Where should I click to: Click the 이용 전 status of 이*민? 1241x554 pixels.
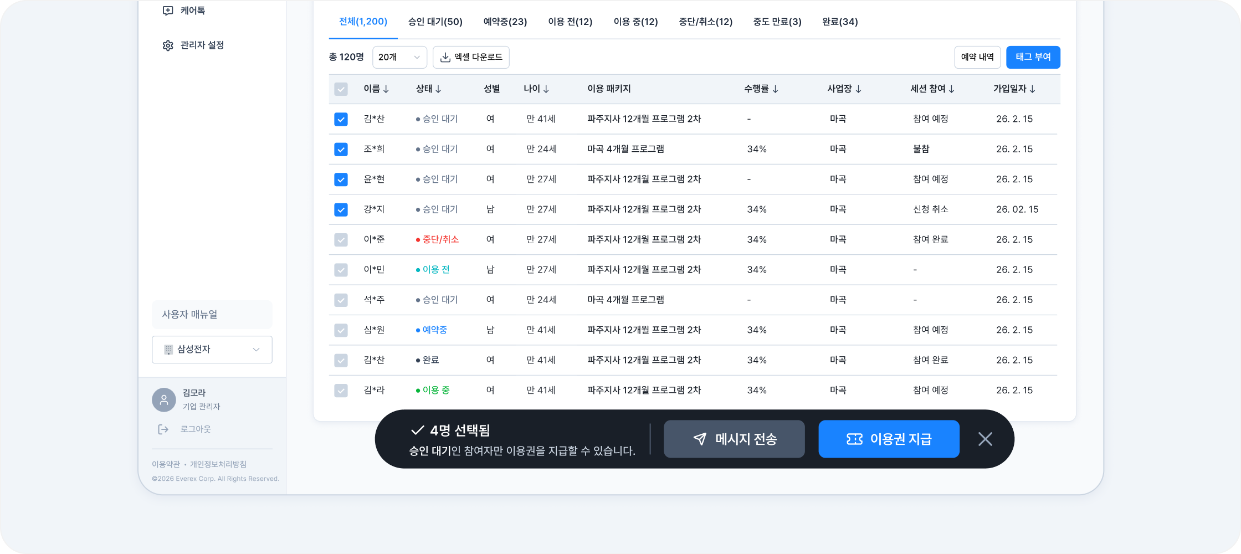point(433,270)
